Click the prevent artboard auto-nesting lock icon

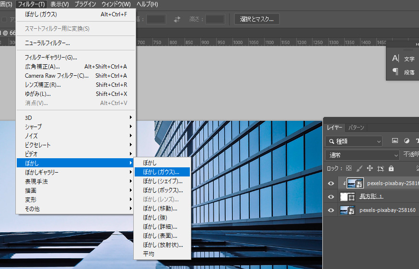[x=381, y=168]
